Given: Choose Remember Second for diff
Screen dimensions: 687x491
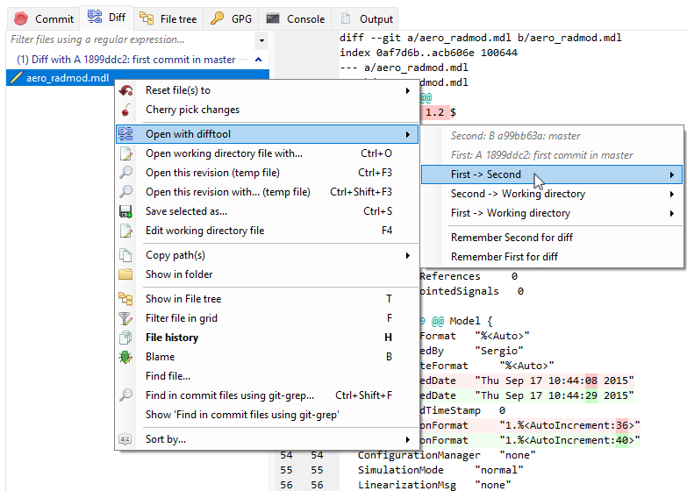Looking at the screenshot, I should (x=552, y=238).
